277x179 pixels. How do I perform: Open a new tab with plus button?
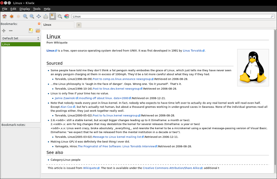79,25
